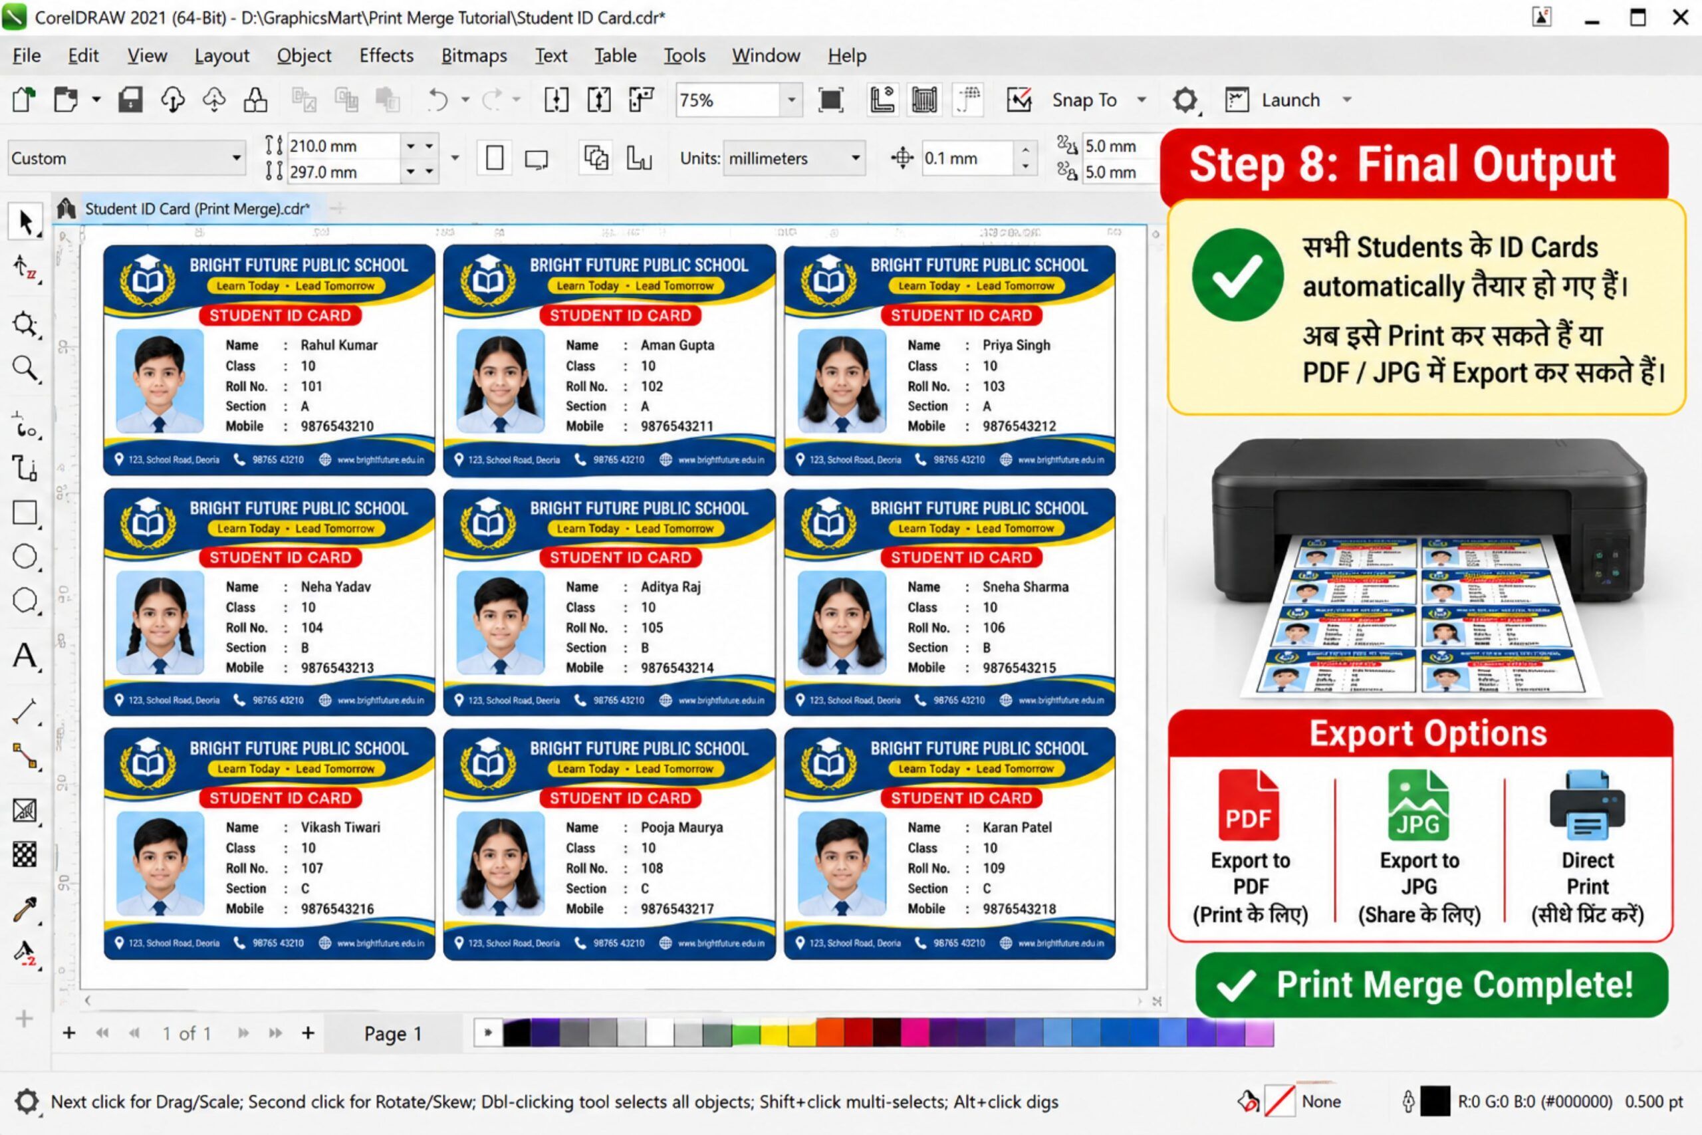1702x1135 pixels.
Task: Expand the Launch dropdown arrow
Action: point(1347,99)
